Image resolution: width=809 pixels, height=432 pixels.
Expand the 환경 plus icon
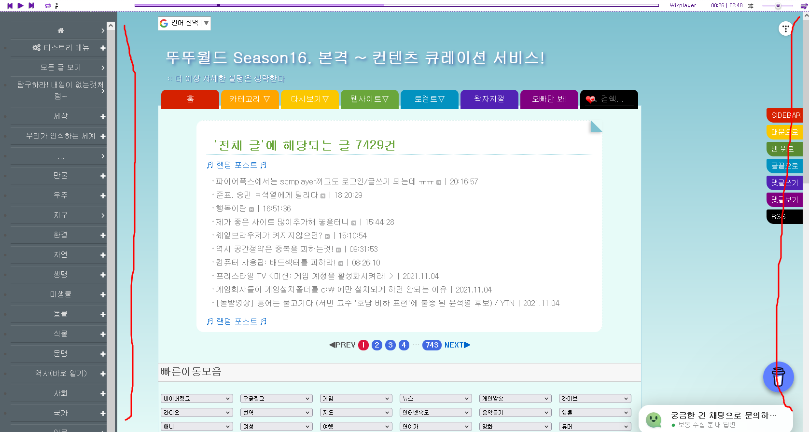pyautogui.click(x=103, y=235)
